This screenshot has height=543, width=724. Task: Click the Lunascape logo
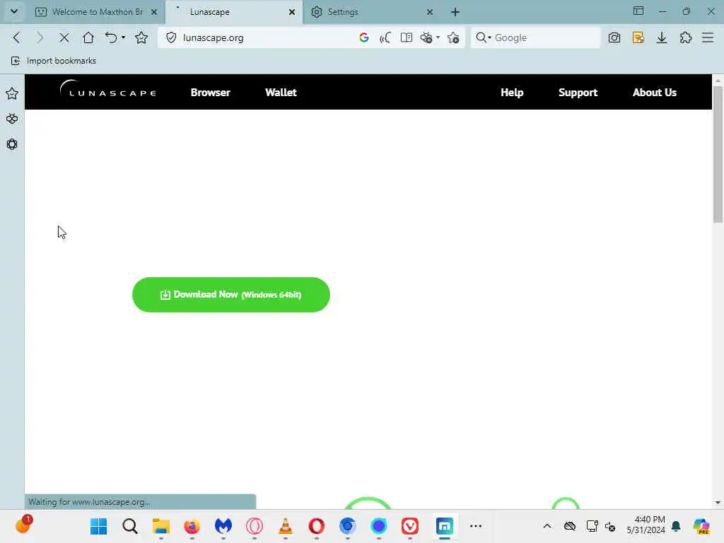point(108,89)
